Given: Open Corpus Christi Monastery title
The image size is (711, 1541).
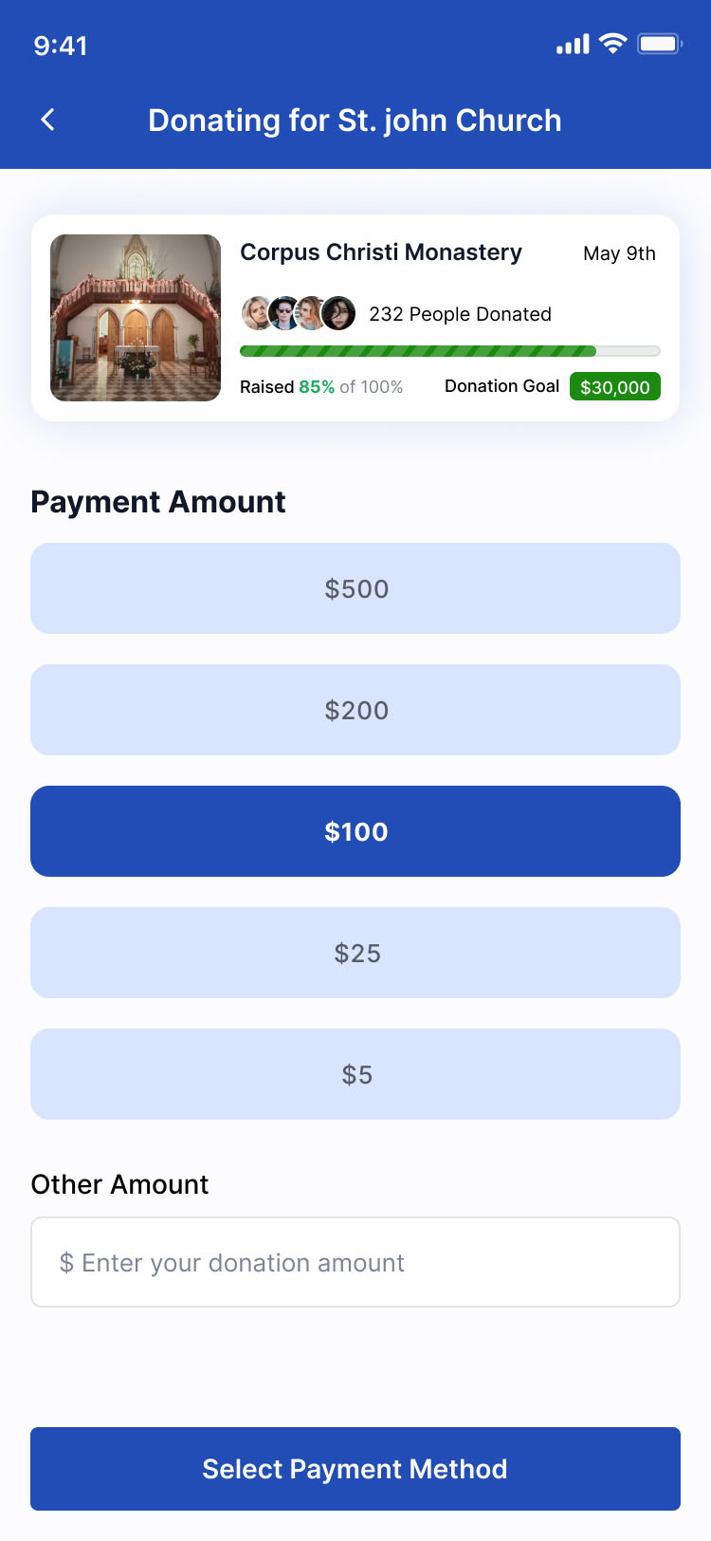Looking at the screenshot, I should (381, 252).
